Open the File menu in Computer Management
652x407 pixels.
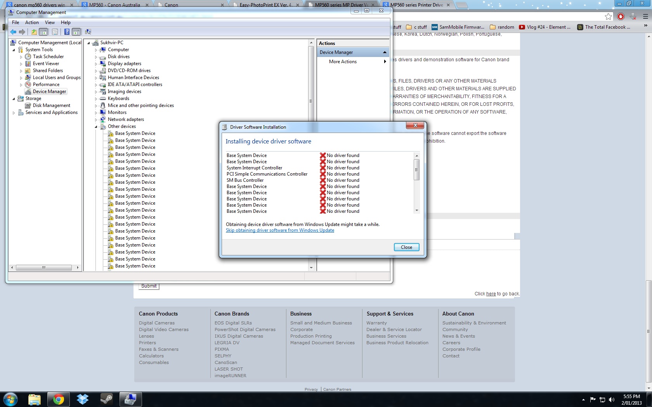pos(16,22)
